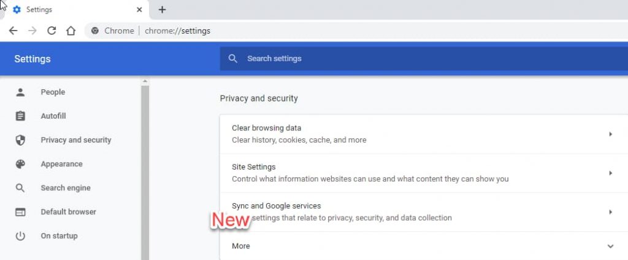Click the Appearance palette icon
This screenshot has height=260, width=628.
(20, 164)
